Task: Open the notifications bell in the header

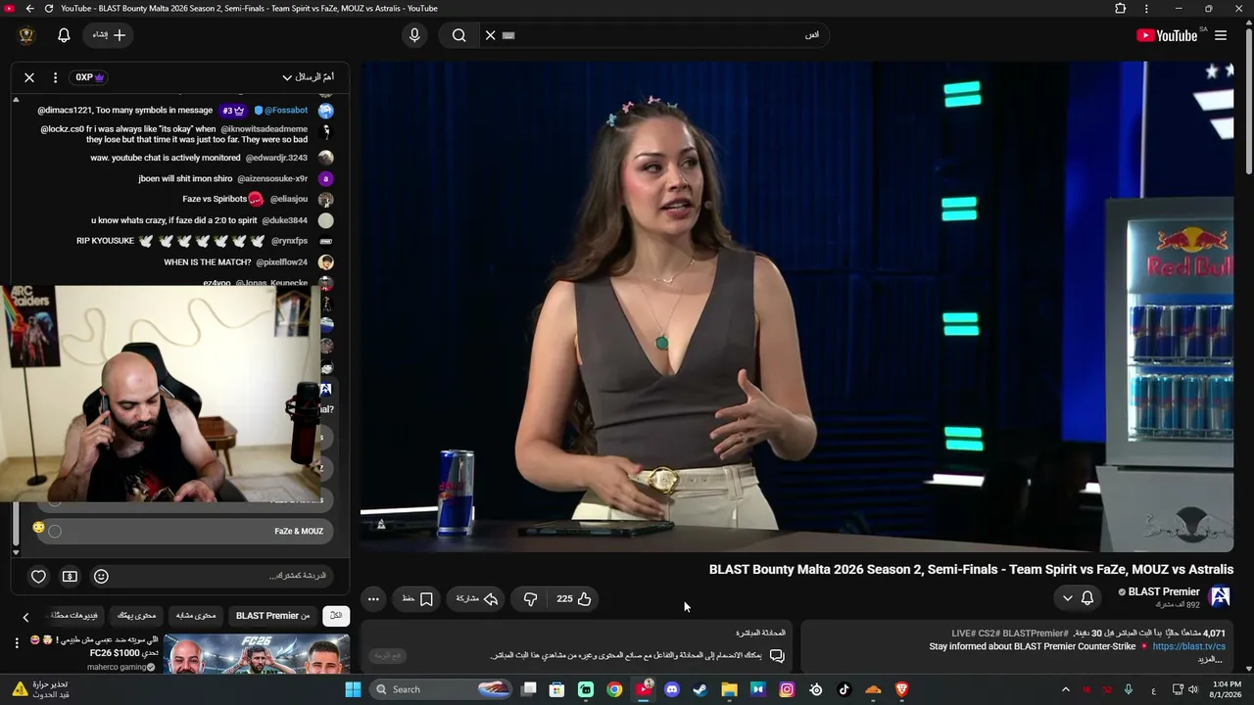Action: [64, 35]
